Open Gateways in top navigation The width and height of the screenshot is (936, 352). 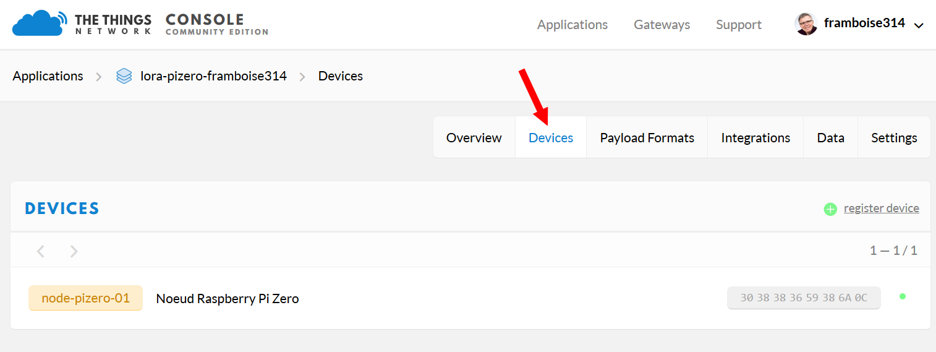pos(662,25)
